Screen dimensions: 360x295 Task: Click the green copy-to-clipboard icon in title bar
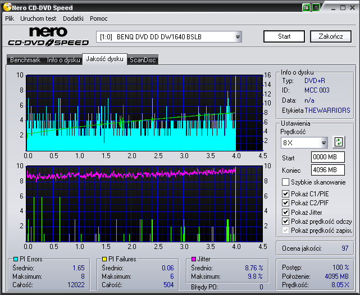click(306, 7)
